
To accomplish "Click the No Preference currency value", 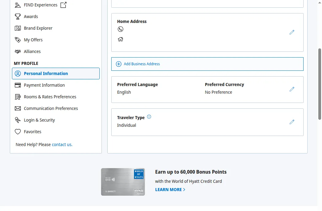I will click(218, 92).
